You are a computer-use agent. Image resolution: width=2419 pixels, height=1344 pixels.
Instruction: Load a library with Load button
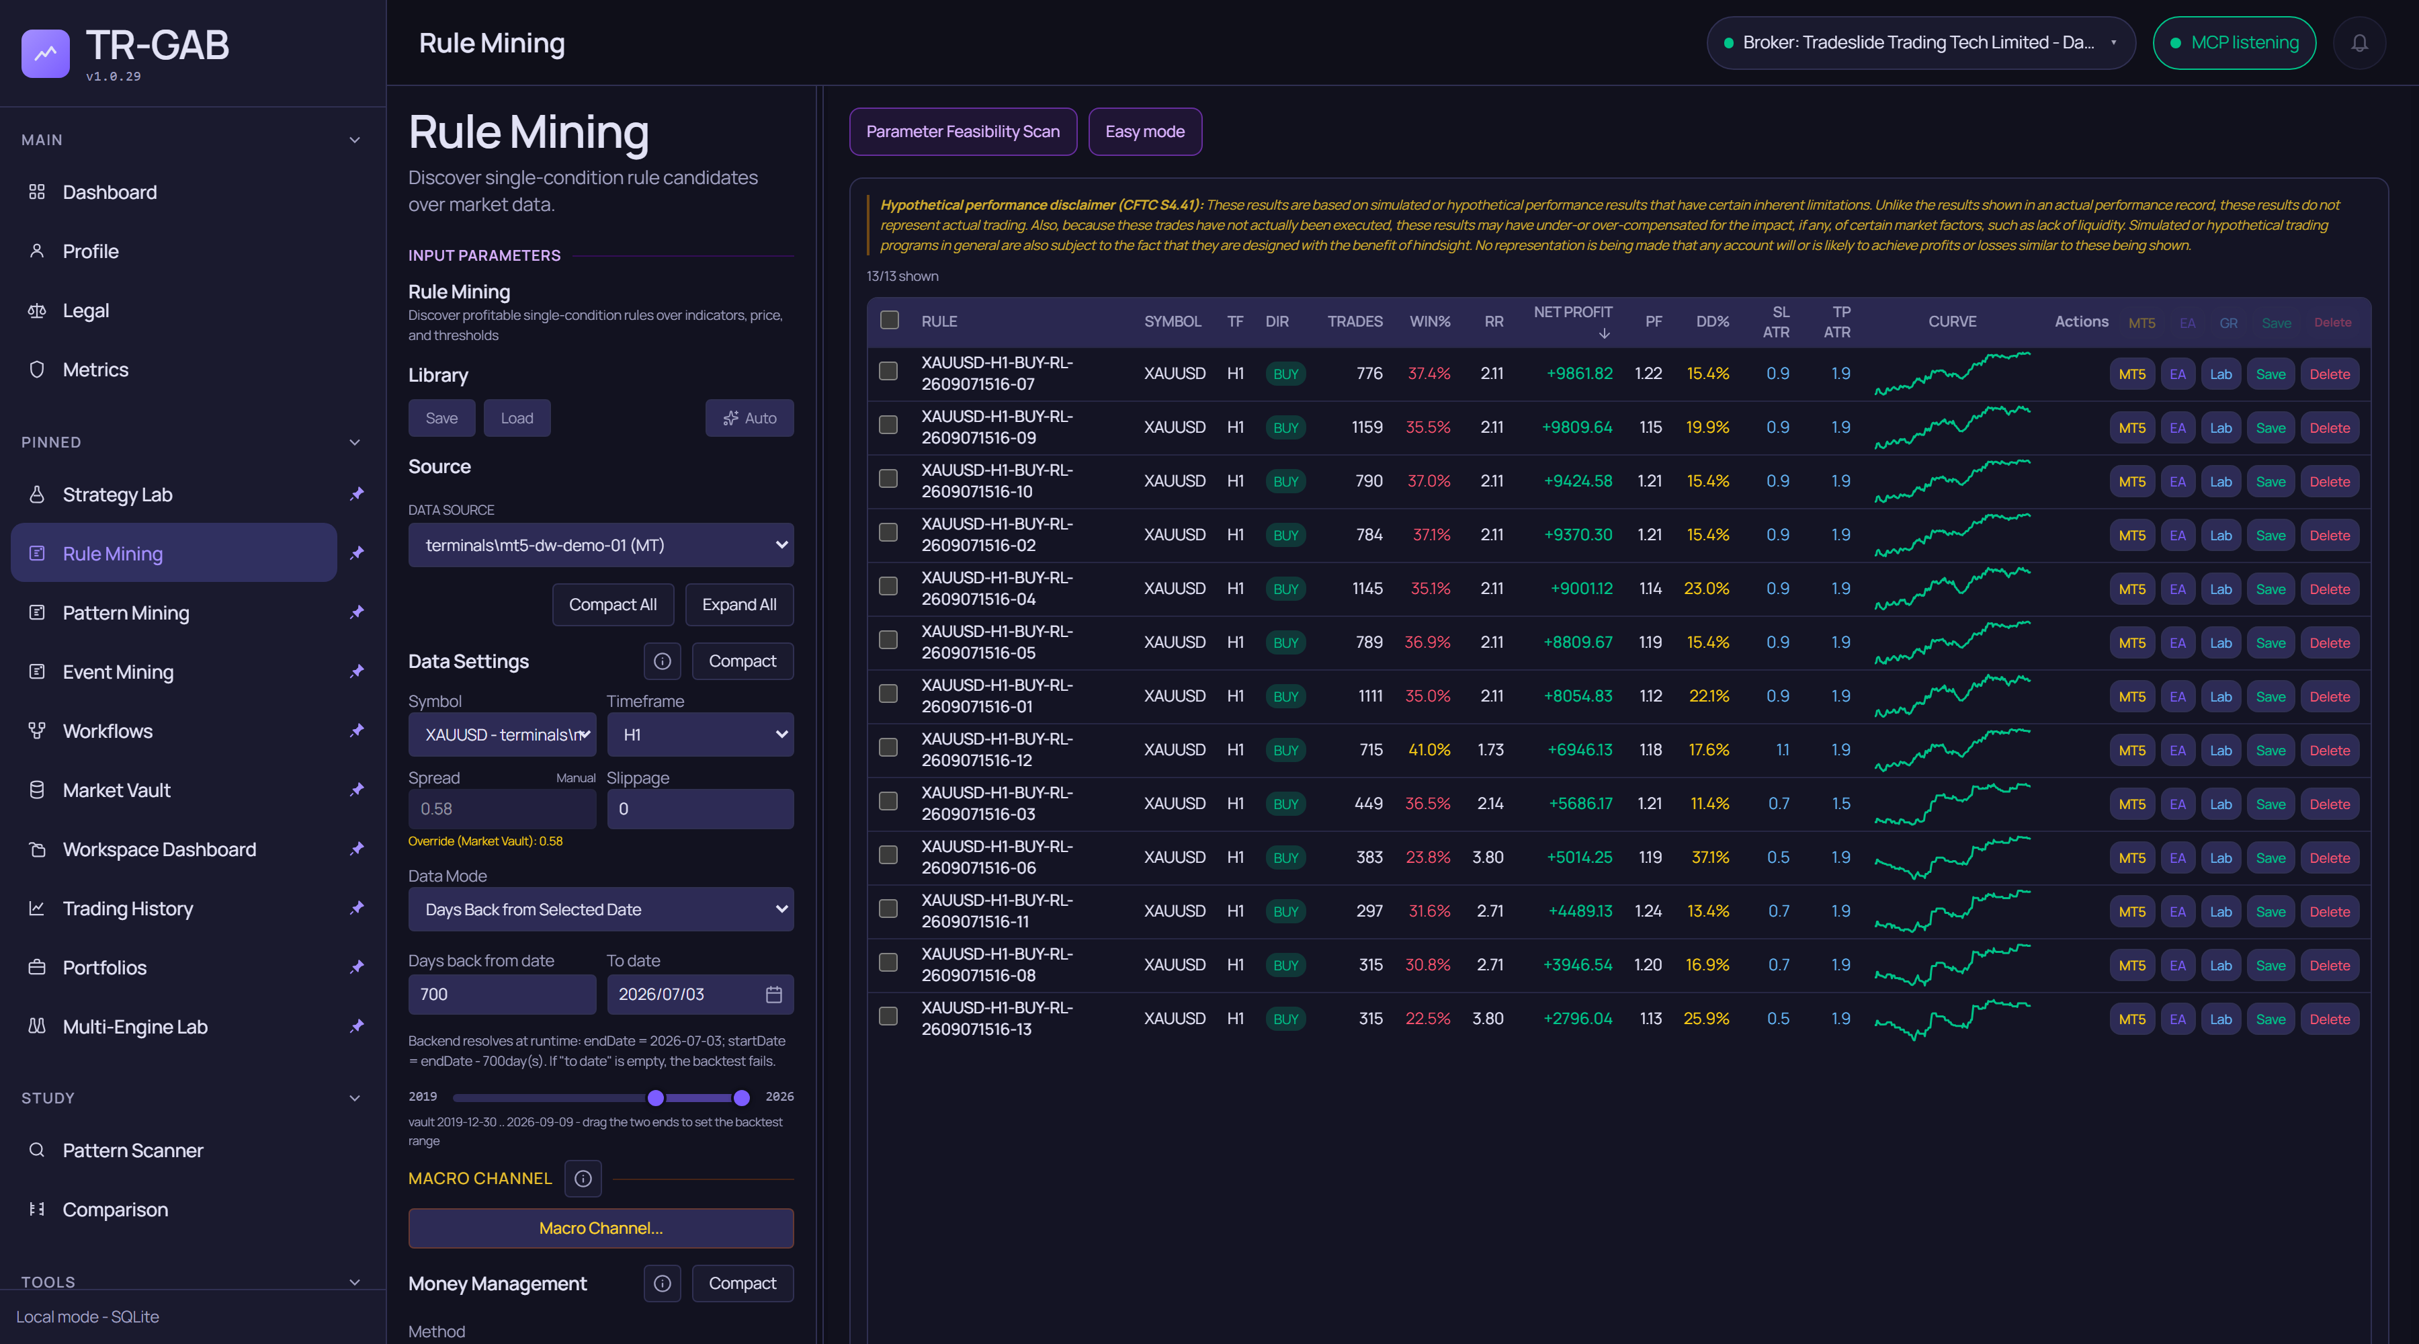click(517, 418)
